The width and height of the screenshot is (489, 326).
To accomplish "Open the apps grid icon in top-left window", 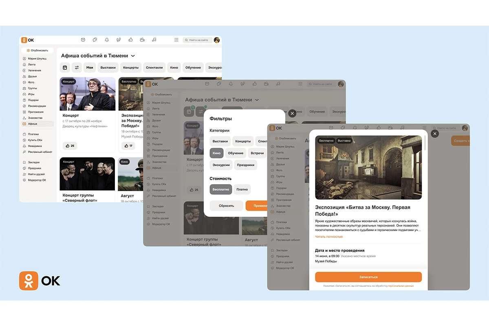I will 176,40.
